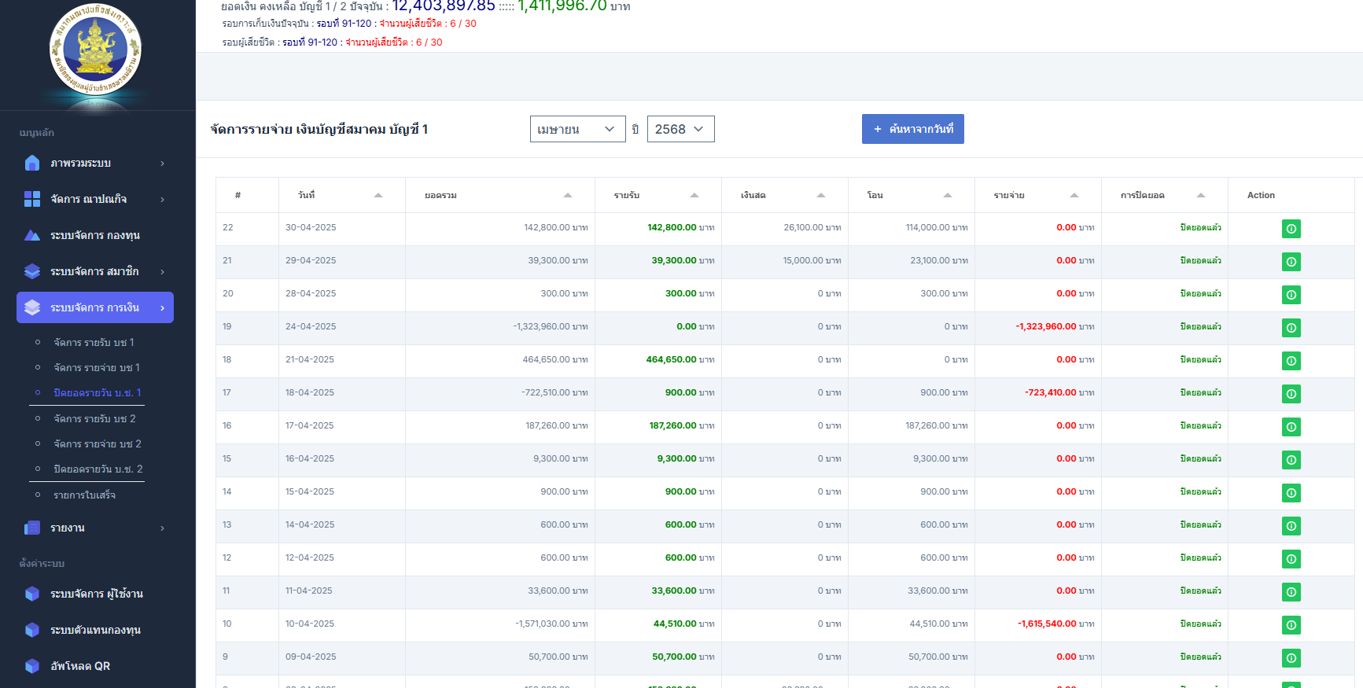Screen dimensions: 1363x688
Task: Expand the จัดการ ฌาปณกิจ menu chevron
Action: pos(162,200)
